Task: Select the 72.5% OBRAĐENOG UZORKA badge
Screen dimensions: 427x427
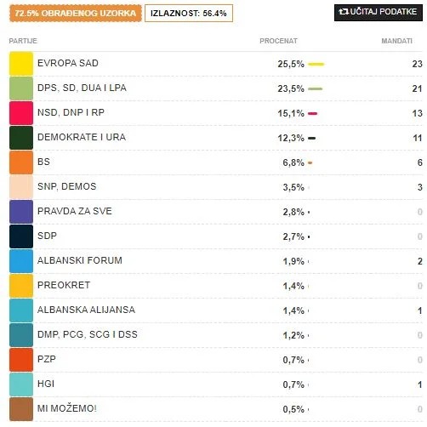Action: [76, 13]
